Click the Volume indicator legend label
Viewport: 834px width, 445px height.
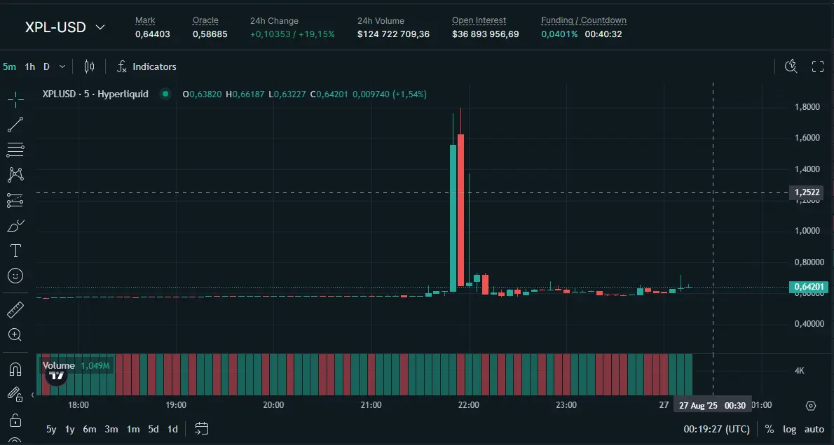pos(58,365)
